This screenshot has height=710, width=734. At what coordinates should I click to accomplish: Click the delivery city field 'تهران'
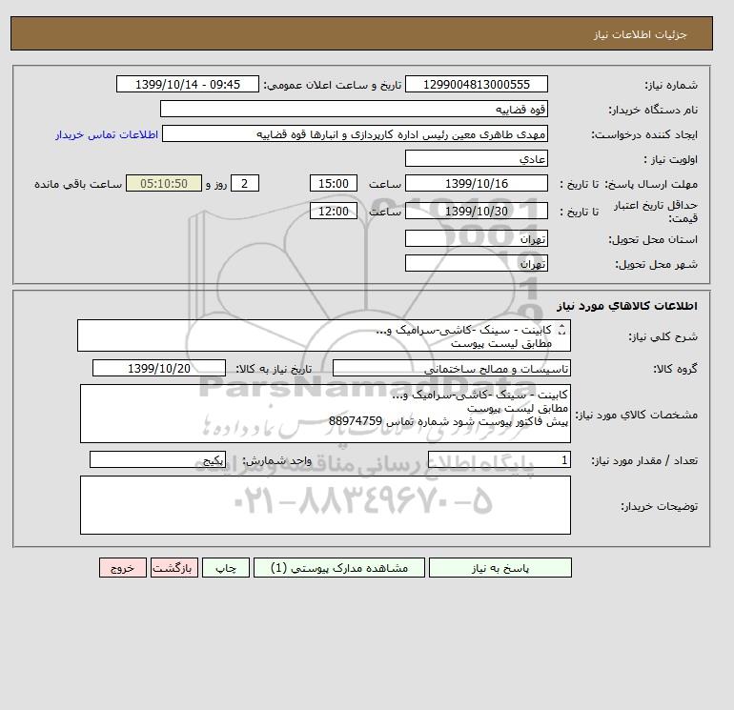pyautogui.click(x=476, y=263)
